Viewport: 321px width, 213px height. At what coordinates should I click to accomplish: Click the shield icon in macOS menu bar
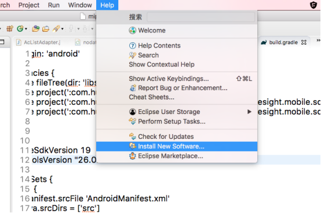[313, 5]
